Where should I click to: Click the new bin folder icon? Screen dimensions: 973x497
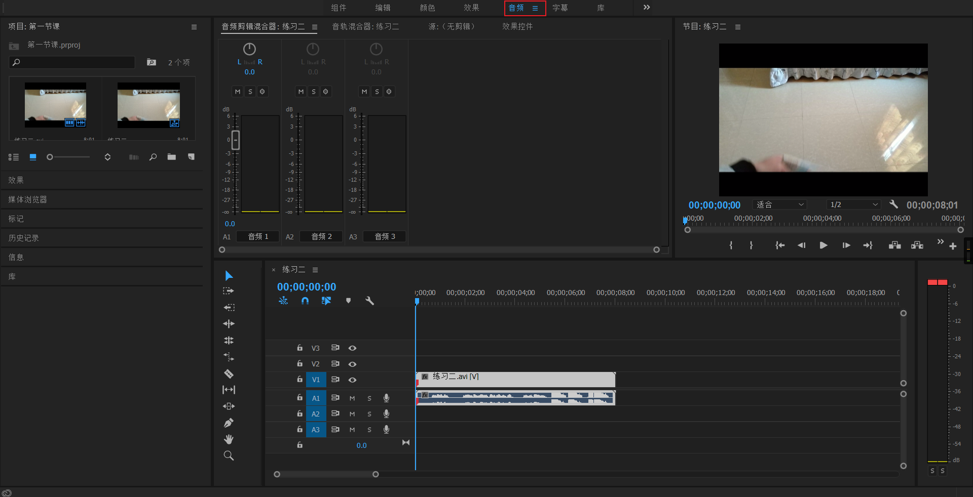tap(172, 157)
